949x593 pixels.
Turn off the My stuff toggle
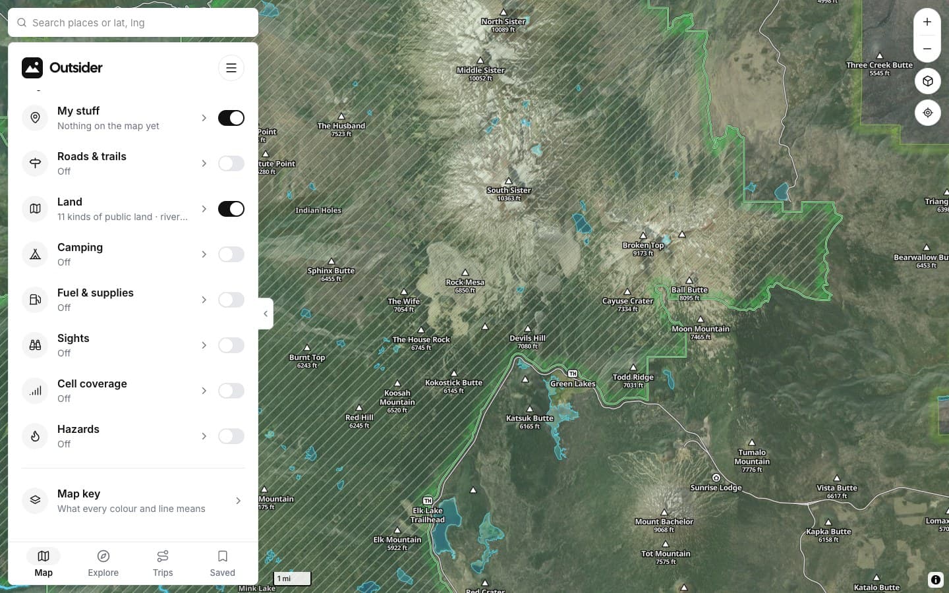tap(231, 118)
